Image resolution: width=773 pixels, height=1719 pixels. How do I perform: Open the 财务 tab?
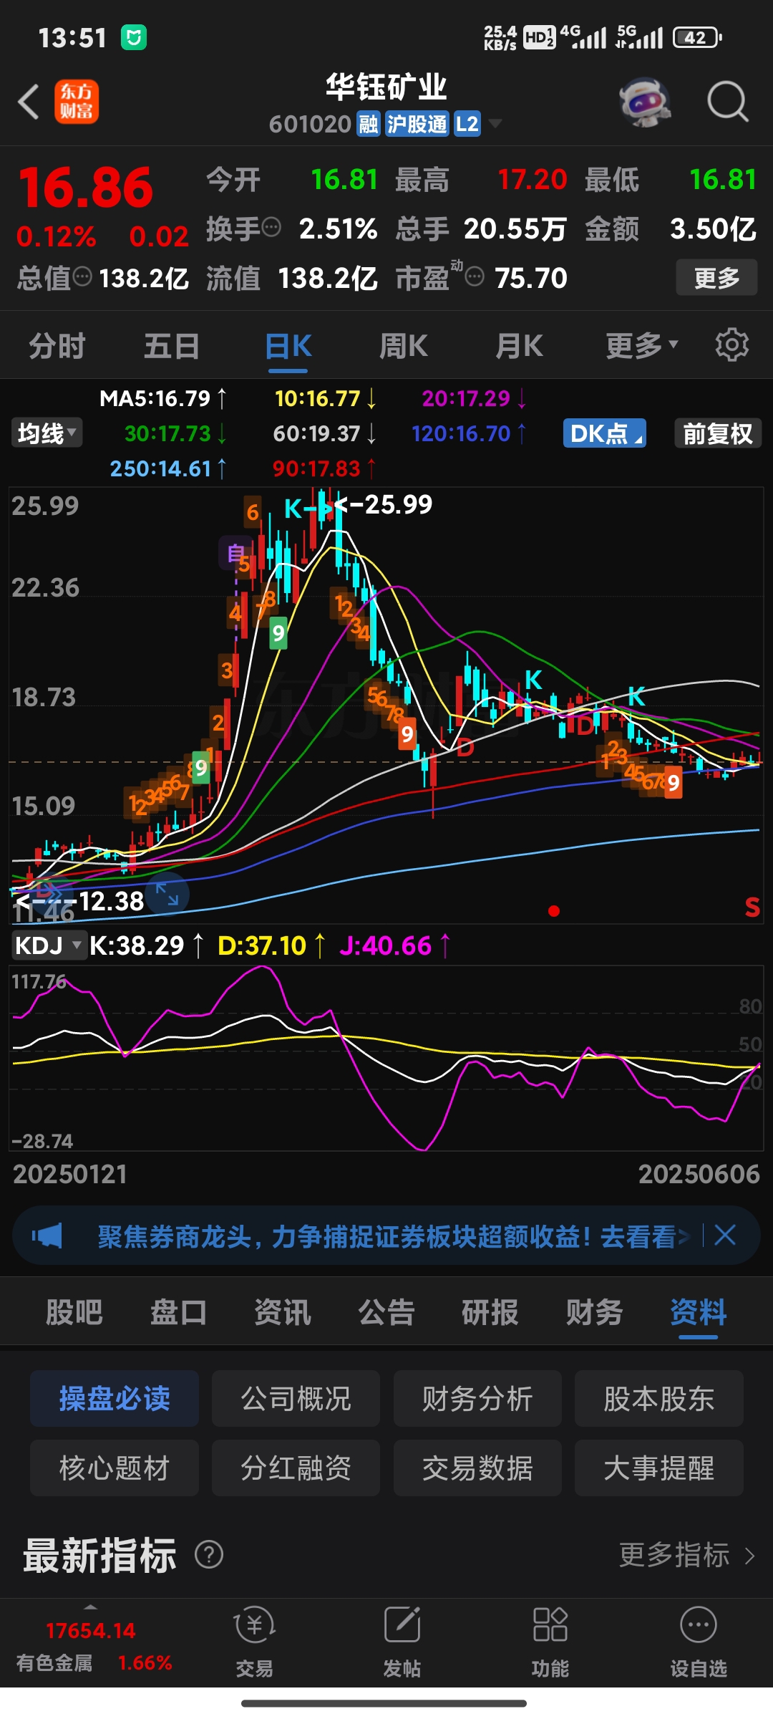click(x=594, y=1312)
